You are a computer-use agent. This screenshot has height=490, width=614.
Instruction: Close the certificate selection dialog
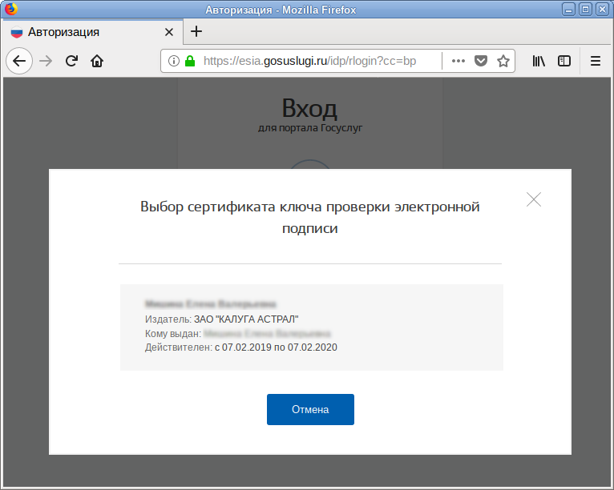(534, 199)
